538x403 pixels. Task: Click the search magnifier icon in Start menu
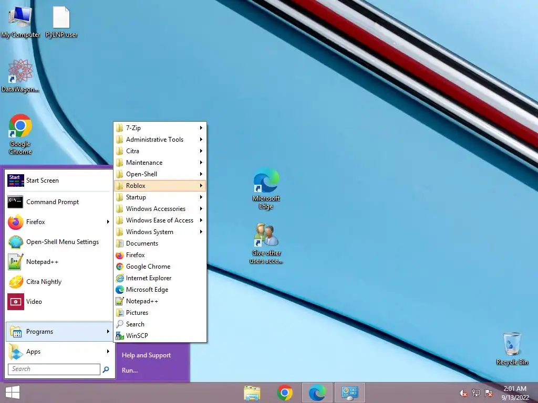tap(106, 369)
